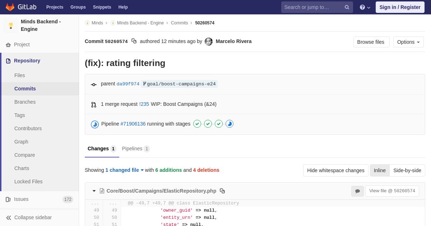Click the running pipeline status icon
The height and width of the screenshot is (226, 431).
pyautogui.click(x=95, y=124)
